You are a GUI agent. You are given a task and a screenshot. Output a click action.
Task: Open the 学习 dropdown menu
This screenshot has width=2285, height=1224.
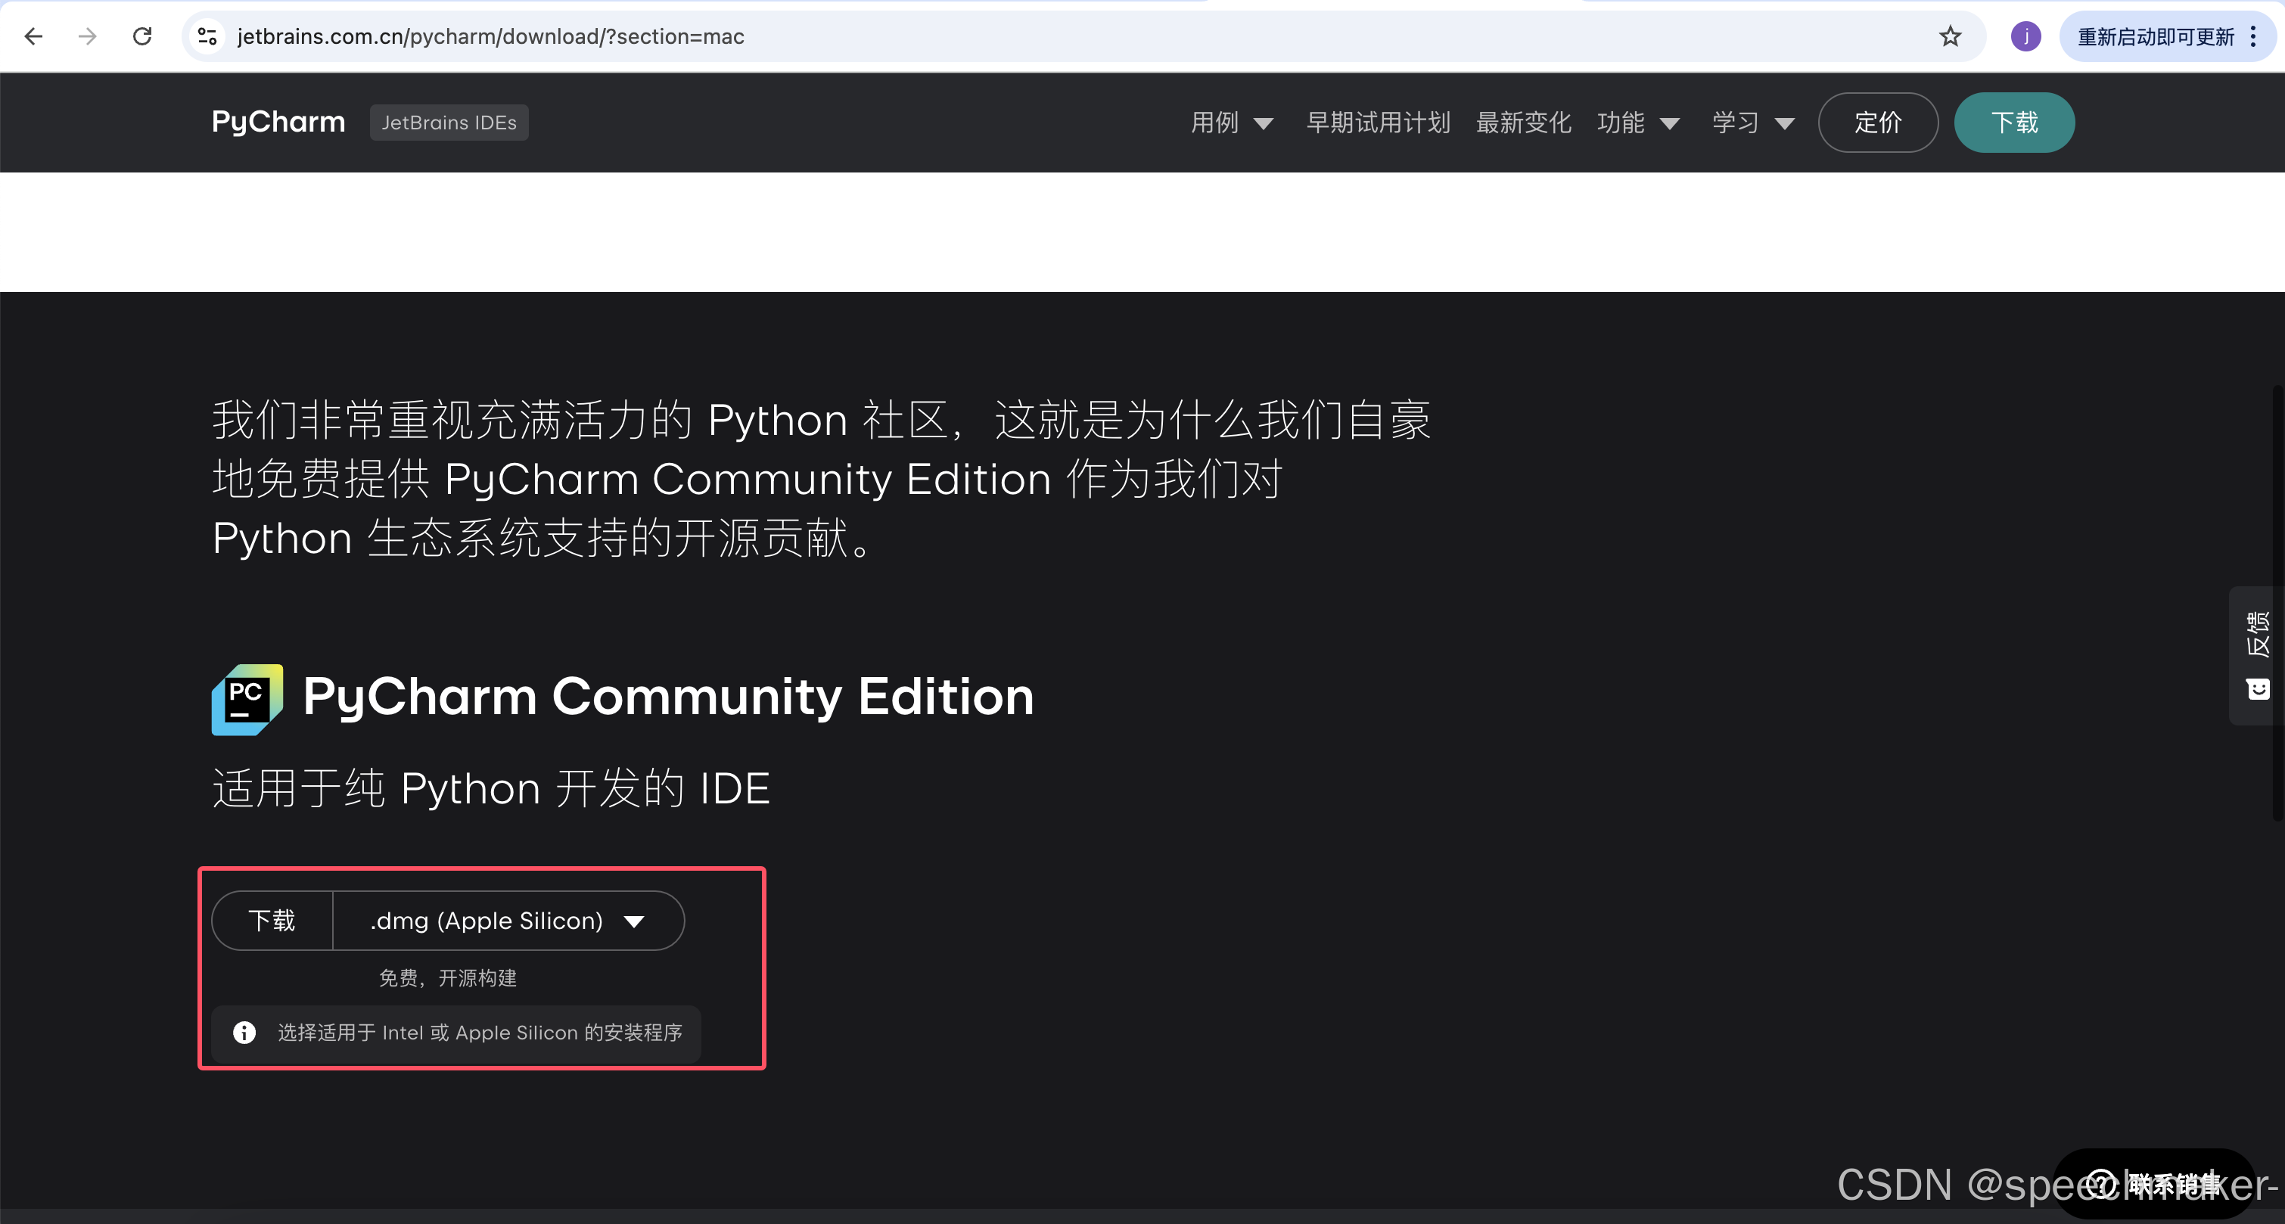pos(1752,123)
